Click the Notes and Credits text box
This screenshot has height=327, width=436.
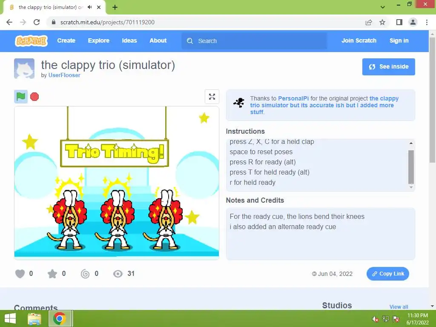click(x=320, y=234)
